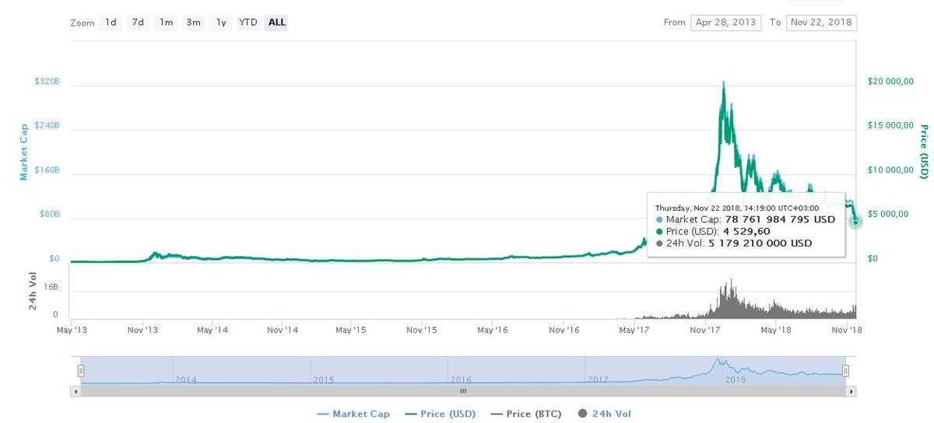Screen dimensions: 934x423
Task: Click the highlighted Nov 22 data point
Action: click(855, 222)
